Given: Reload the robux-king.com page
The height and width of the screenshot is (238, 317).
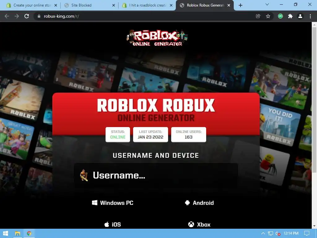Looking at the screenshot, I should (27, 16).
